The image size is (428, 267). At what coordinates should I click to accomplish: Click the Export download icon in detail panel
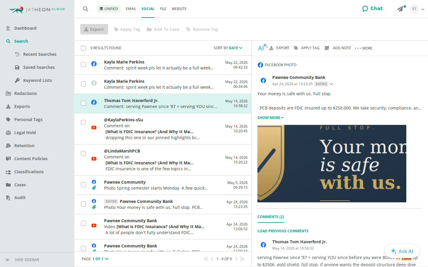tap(271, 48)
